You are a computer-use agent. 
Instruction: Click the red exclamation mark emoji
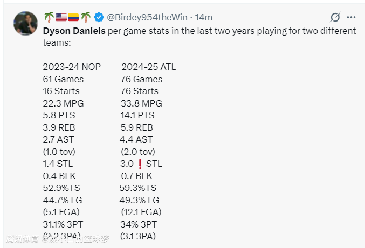click(139, 164)
